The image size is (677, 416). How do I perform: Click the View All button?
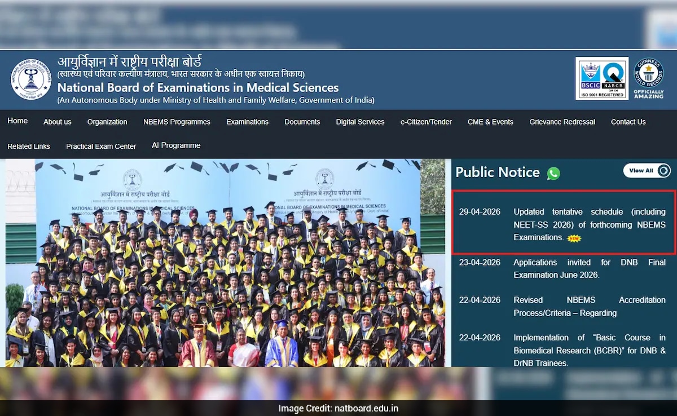(x=647, y=171)
